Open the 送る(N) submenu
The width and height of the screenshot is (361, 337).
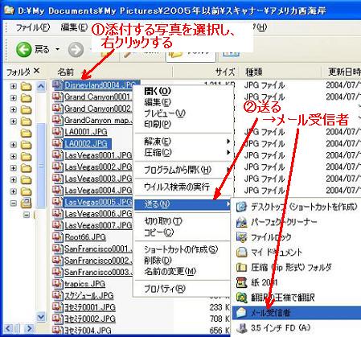click(183, 204)
